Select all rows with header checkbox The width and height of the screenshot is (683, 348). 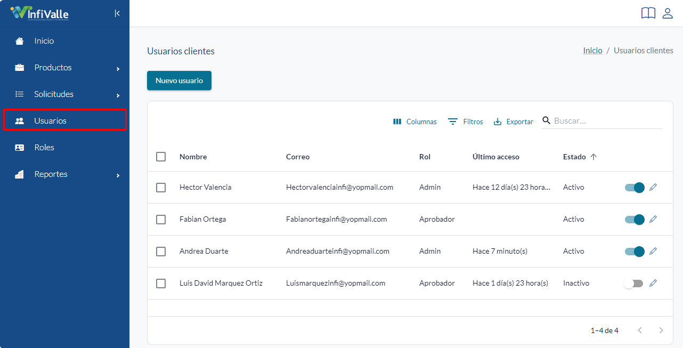(161, 157)
